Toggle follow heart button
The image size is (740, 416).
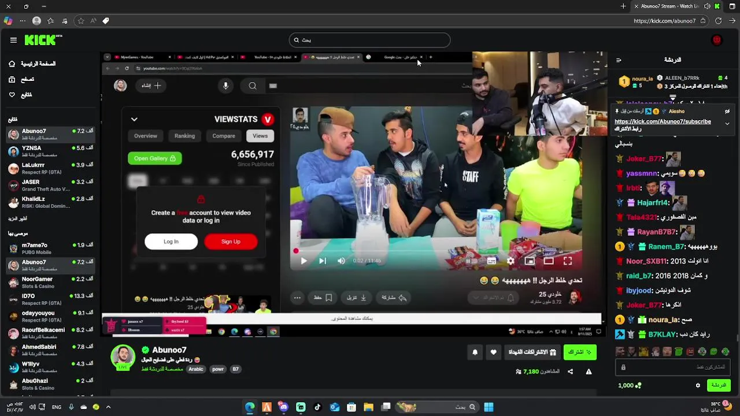click(493, 352)
